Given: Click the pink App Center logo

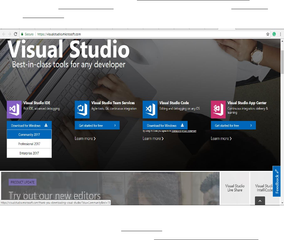Looking at the screenshot, I should [218, 110].
